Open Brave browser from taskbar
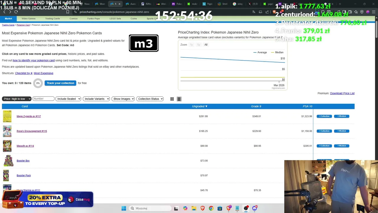The image size is (378, 213). tap(202, 208)
